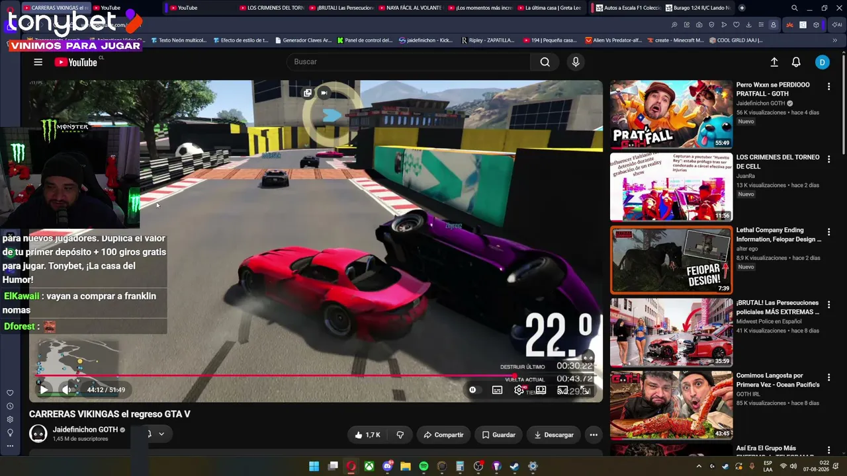This screenshot has height=476, width=847.
Task: Open File Explorer from the taskbar
Action: tap(406, 466)
